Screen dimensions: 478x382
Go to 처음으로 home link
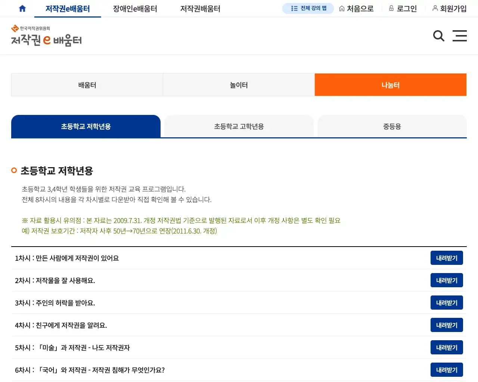click(x=356, y=9)
